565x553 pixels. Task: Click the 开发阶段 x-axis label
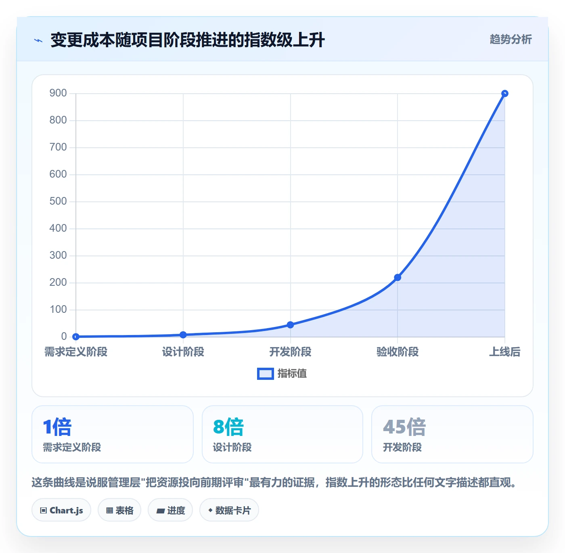pyautogui.click(x=290, y=352)
